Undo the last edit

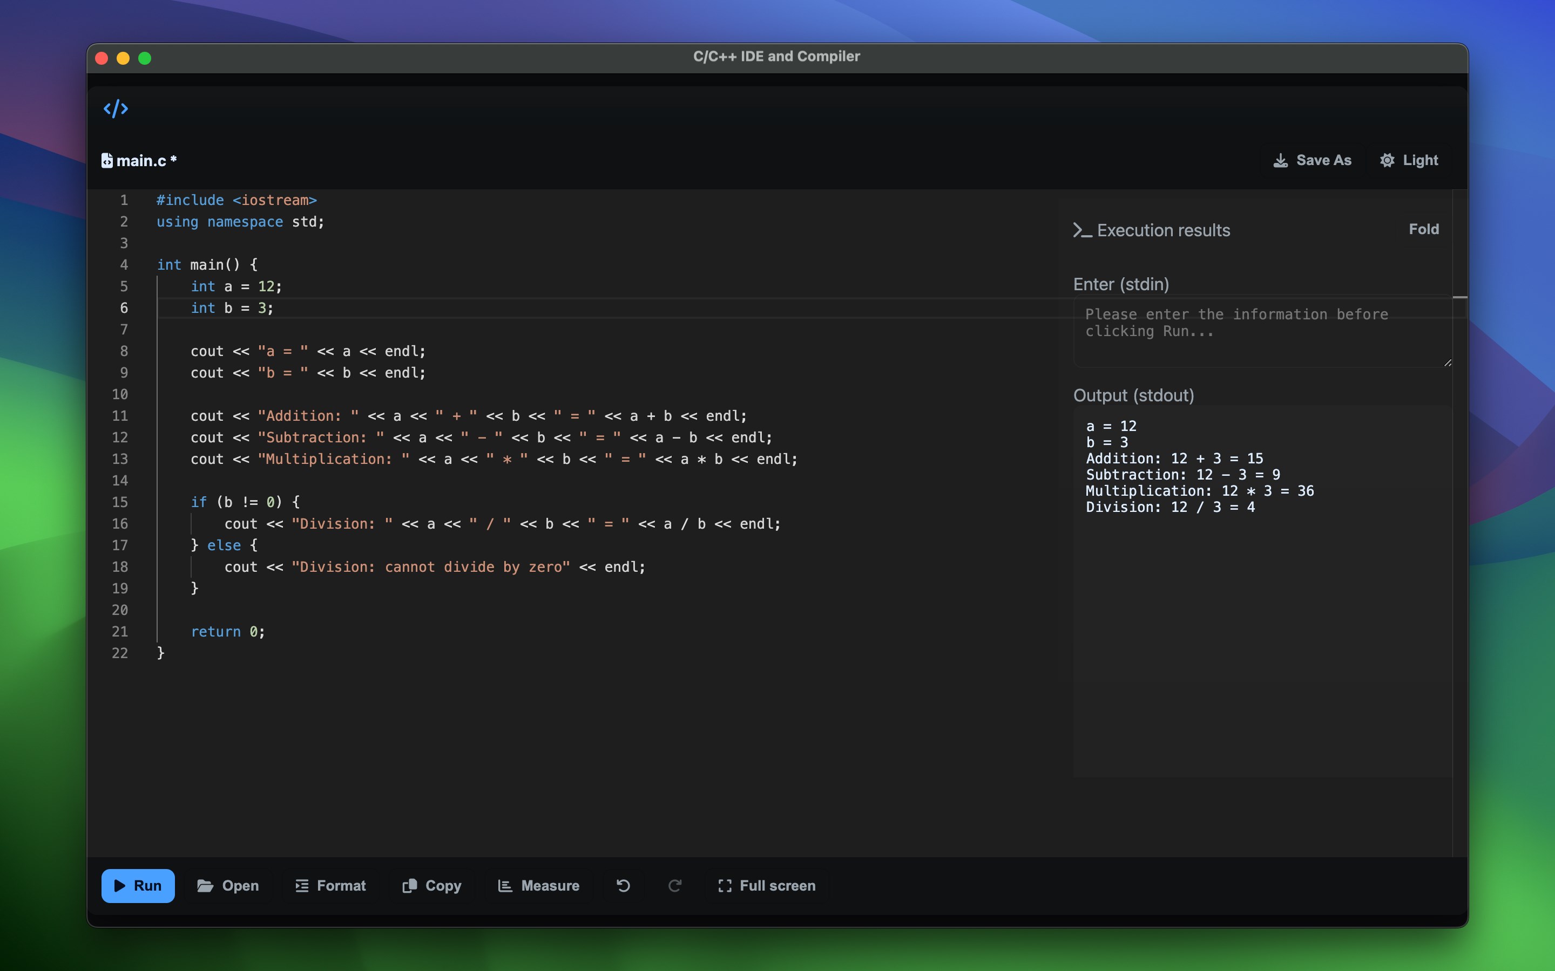(x=623, y=886)
